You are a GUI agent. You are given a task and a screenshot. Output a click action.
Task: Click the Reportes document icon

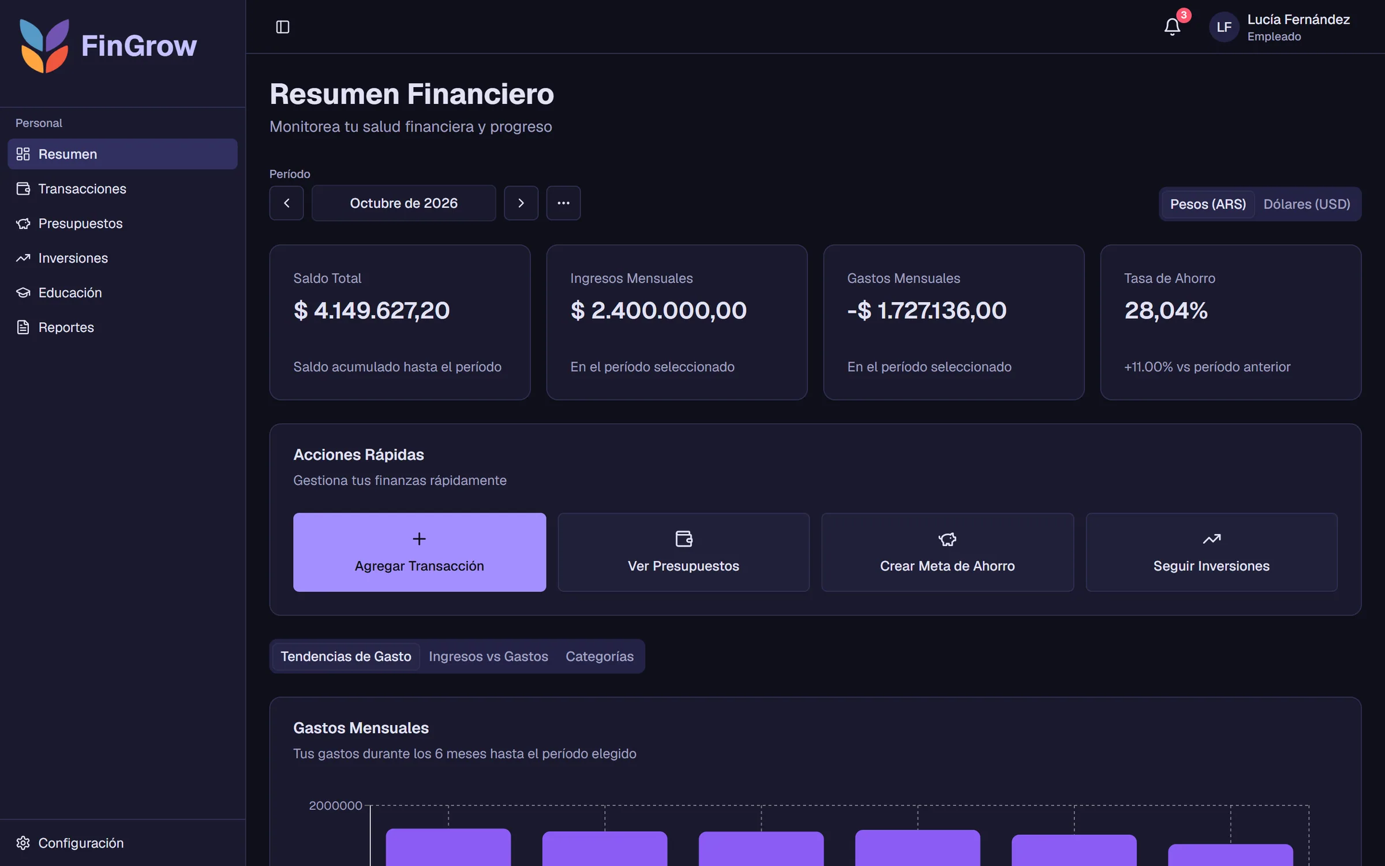23,327
